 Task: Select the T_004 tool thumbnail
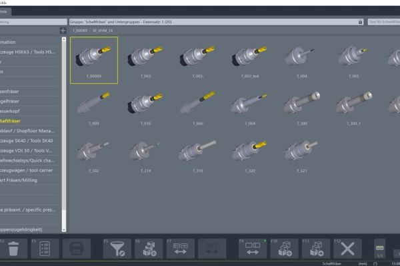(x=302, y=60)
